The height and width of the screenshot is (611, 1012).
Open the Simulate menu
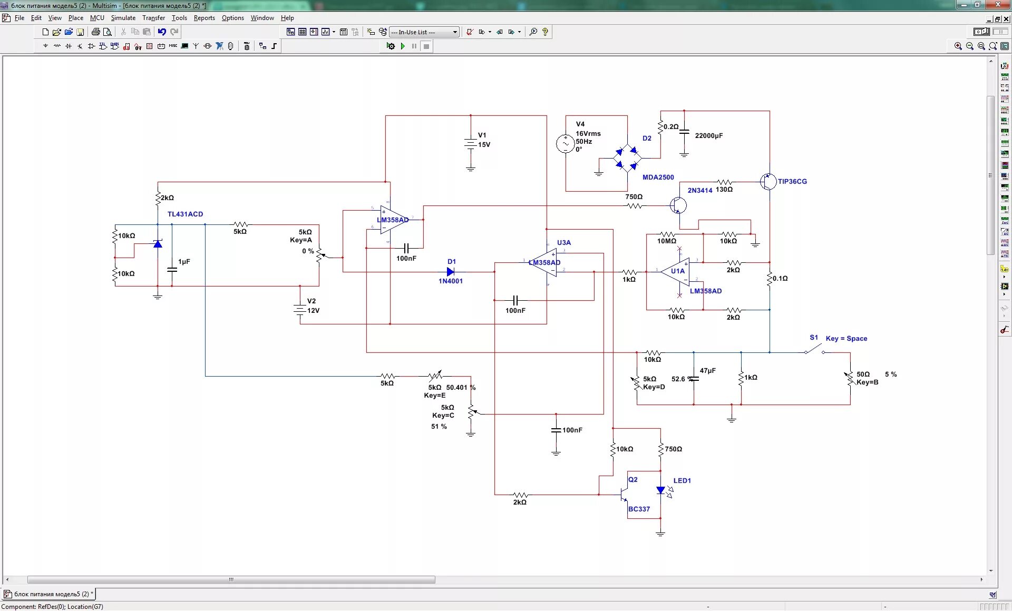coord(123,18)
